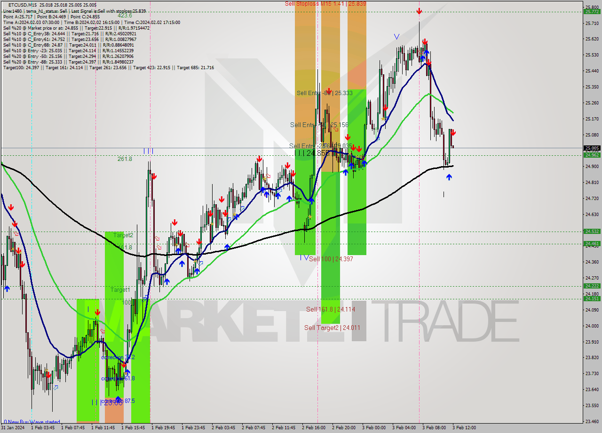Viewport: 602px width, 433px height.
Task: Click the green 423.6 Fibonacci label
Action: [x=125, y=15]
